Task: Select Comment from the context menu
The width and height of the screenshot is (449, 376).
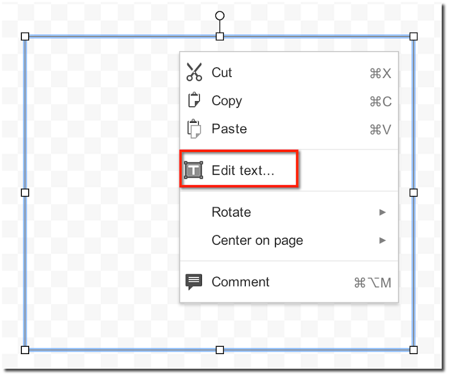Action: 289,282
